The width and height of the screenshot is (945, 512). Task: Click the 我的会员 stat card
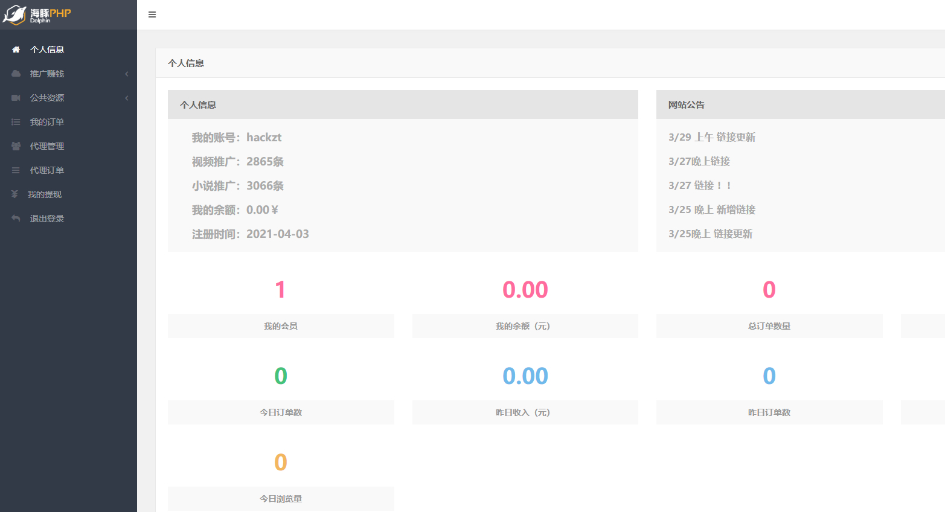pos(281,306)
